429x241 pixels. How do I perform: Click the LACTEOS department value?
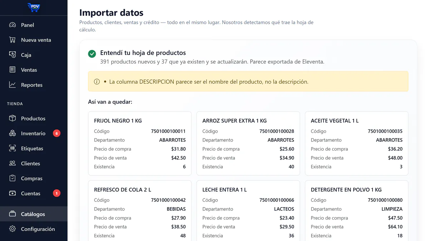point(284,209)
